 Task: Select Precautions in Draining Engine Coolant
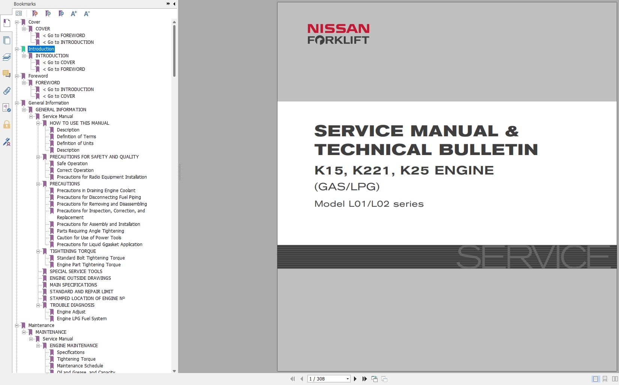pyautogui.click(x=96, y=191)
